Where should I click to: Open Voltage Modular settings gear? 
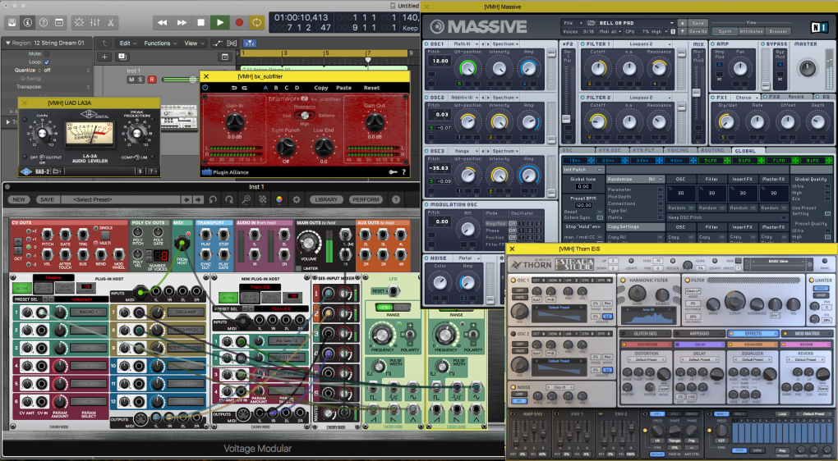pyautogui.click(x=296, y=199)
